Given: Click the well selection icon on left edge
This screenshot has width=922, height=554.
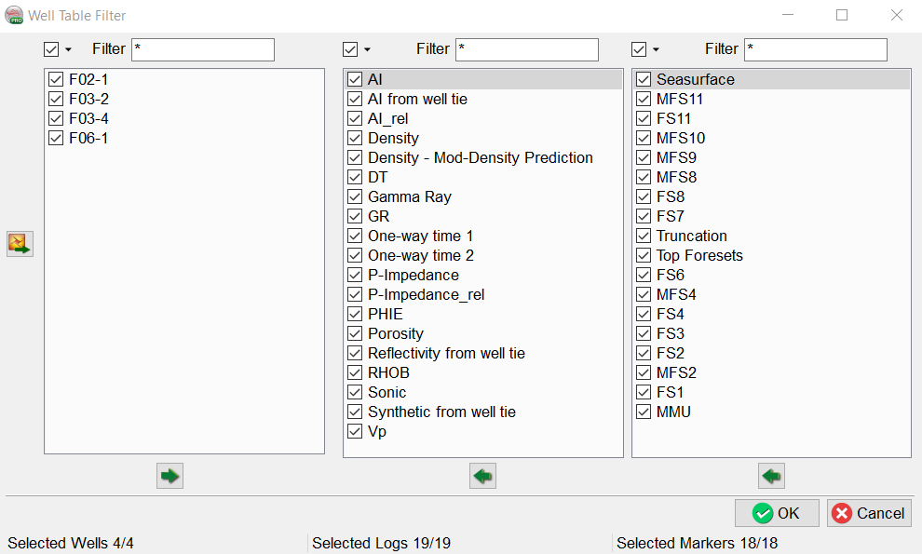Looking at the screenshot, I should tap(20, 244).
